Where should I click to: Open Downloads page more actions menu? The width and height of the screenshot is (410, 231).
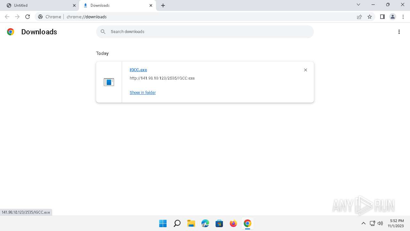click(x=399, y=32)
